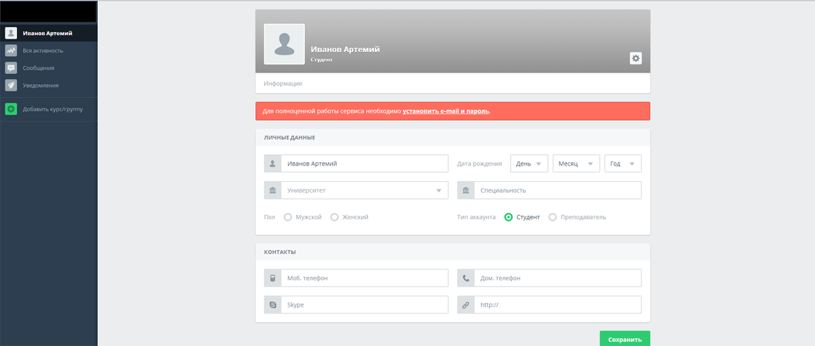This screenshot has height=346, width=815.
Task: Click the Сообщения speech bubble icon
Action: click(x=11, y=68)
